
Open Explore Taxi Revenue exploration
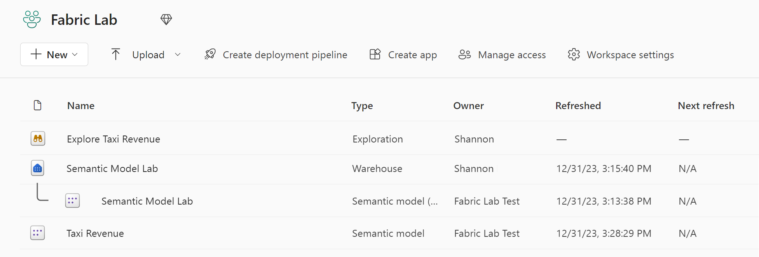[113, 139]
